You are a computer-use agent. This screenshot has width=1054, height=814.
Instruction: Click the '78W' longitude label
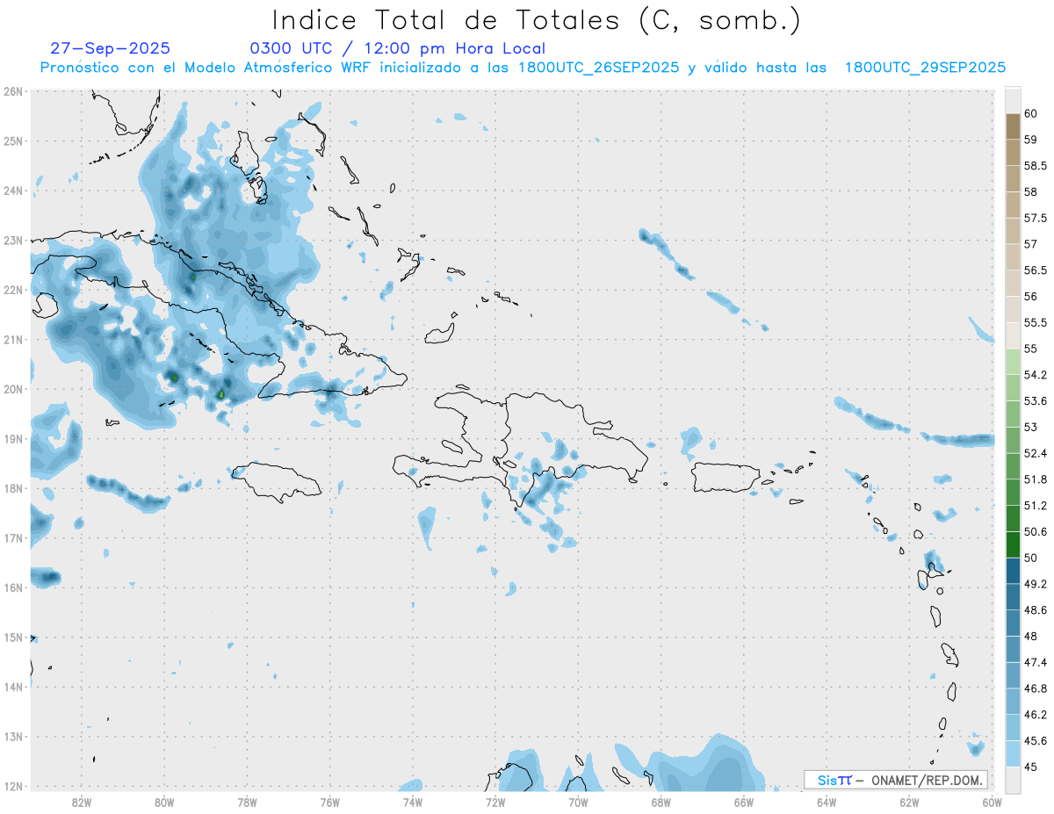click(247, 802)
